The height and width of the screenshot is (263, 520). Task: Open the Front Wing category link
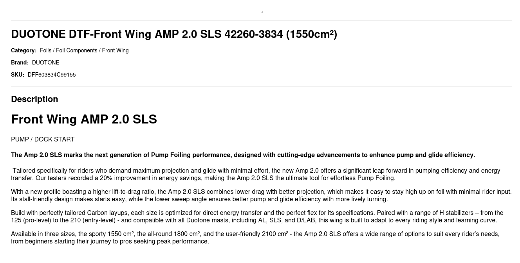115,50
